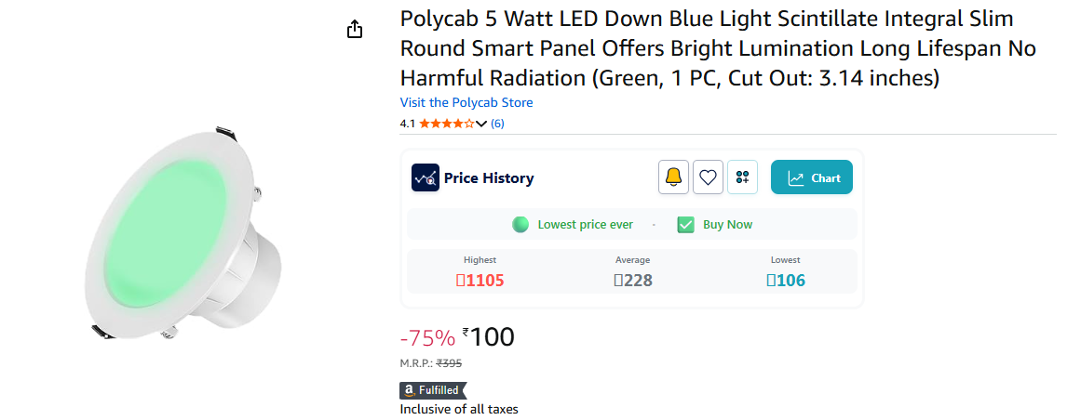
Task: Click the Amazon Fulfilled badge
Action: (433, 390)
